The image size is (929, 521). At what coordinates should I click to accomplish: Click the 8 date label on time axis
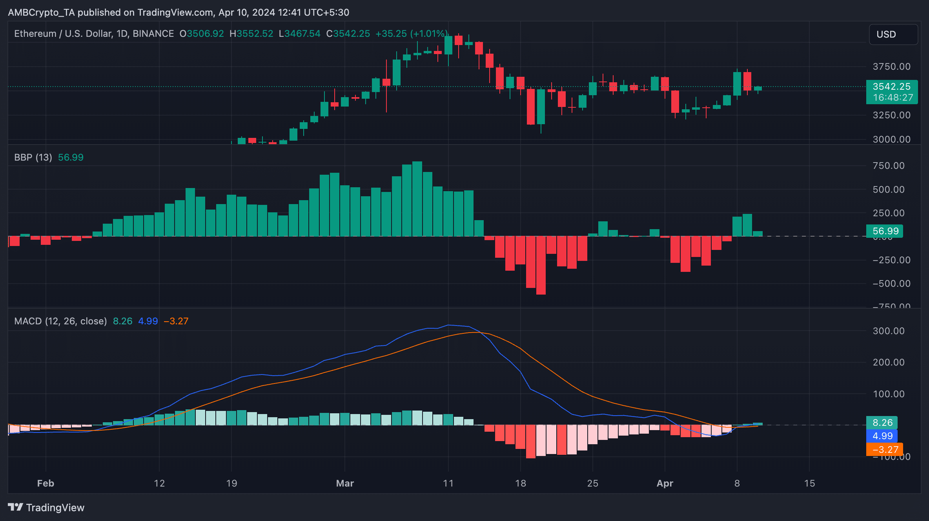pos(737,483)
